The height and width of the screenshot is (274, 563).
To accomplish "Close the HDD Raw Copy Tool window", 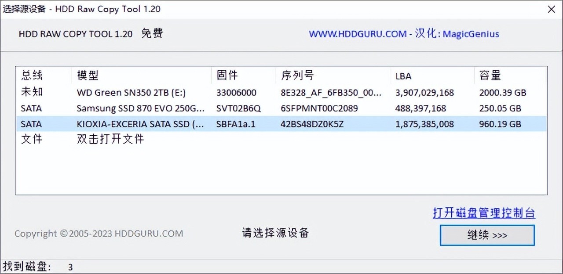I will [551, 9].
